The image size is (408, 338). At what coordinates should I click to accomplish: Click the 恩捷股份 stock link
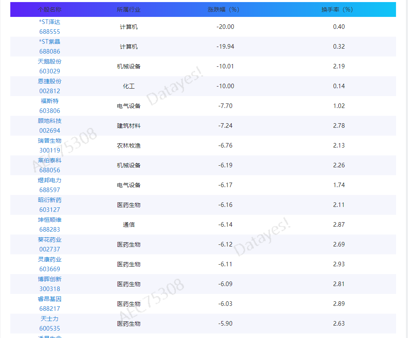50,81
